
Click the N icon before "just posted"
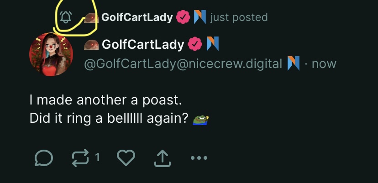199,17
